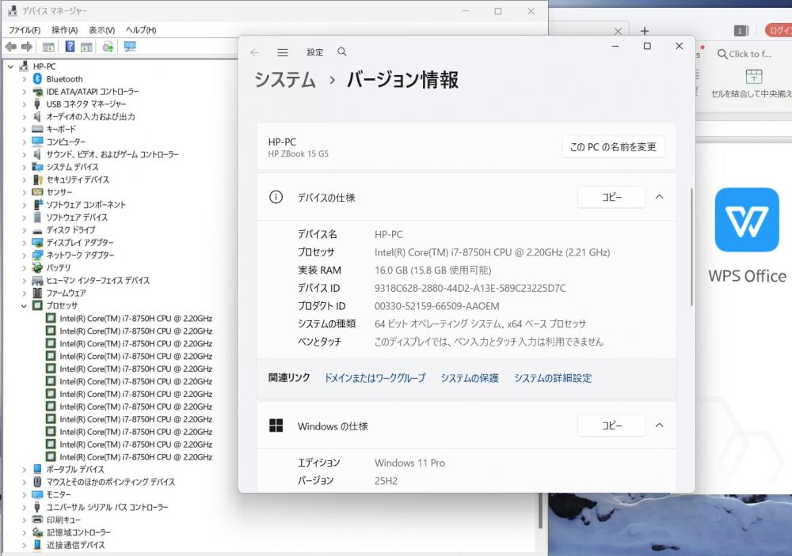This screenshot has height=556, width=792.
Task: Select the HP-PC root computer icon in tree
Action: 23,66
